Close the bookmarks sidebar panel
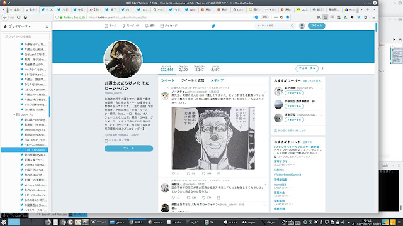Image resolution: width=403 pixels, height=226 pixels. point(47,26)
